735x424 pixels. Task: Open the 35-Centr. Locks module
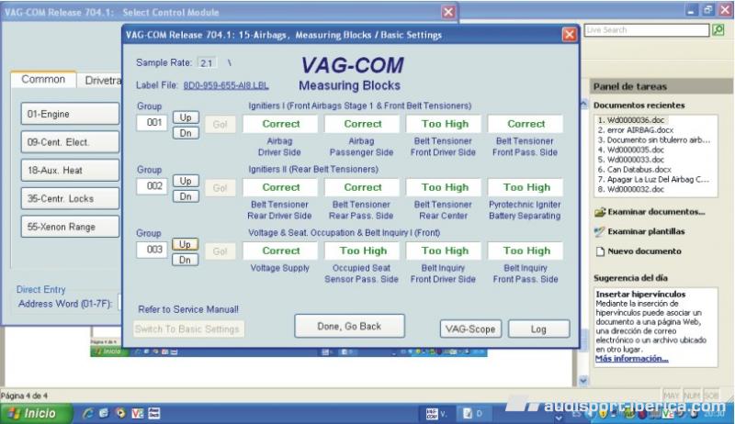pyautogui.click(x=70, y=198)
